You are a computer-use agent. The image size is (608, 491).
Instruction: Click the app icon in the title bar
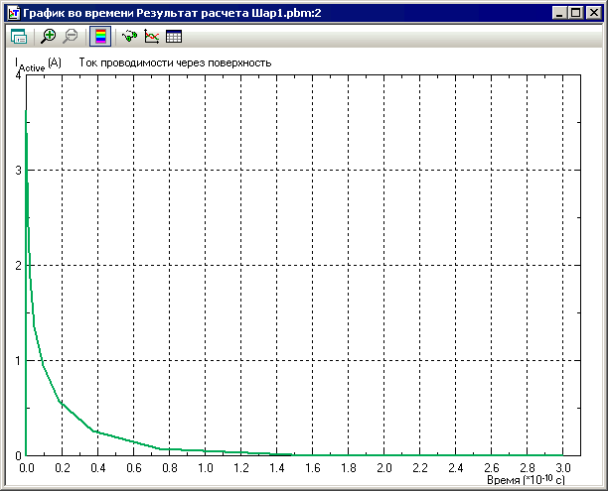coord(14,13)
